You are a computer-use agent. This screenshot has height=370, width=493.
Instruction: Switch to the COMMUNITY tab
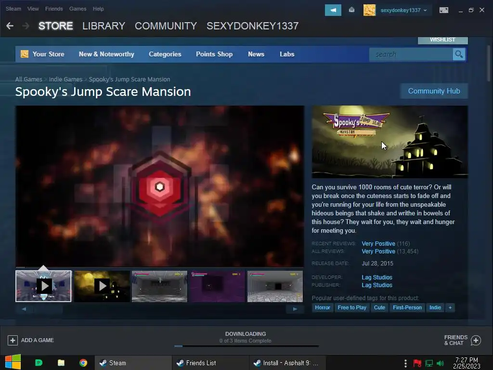[166, 26]
